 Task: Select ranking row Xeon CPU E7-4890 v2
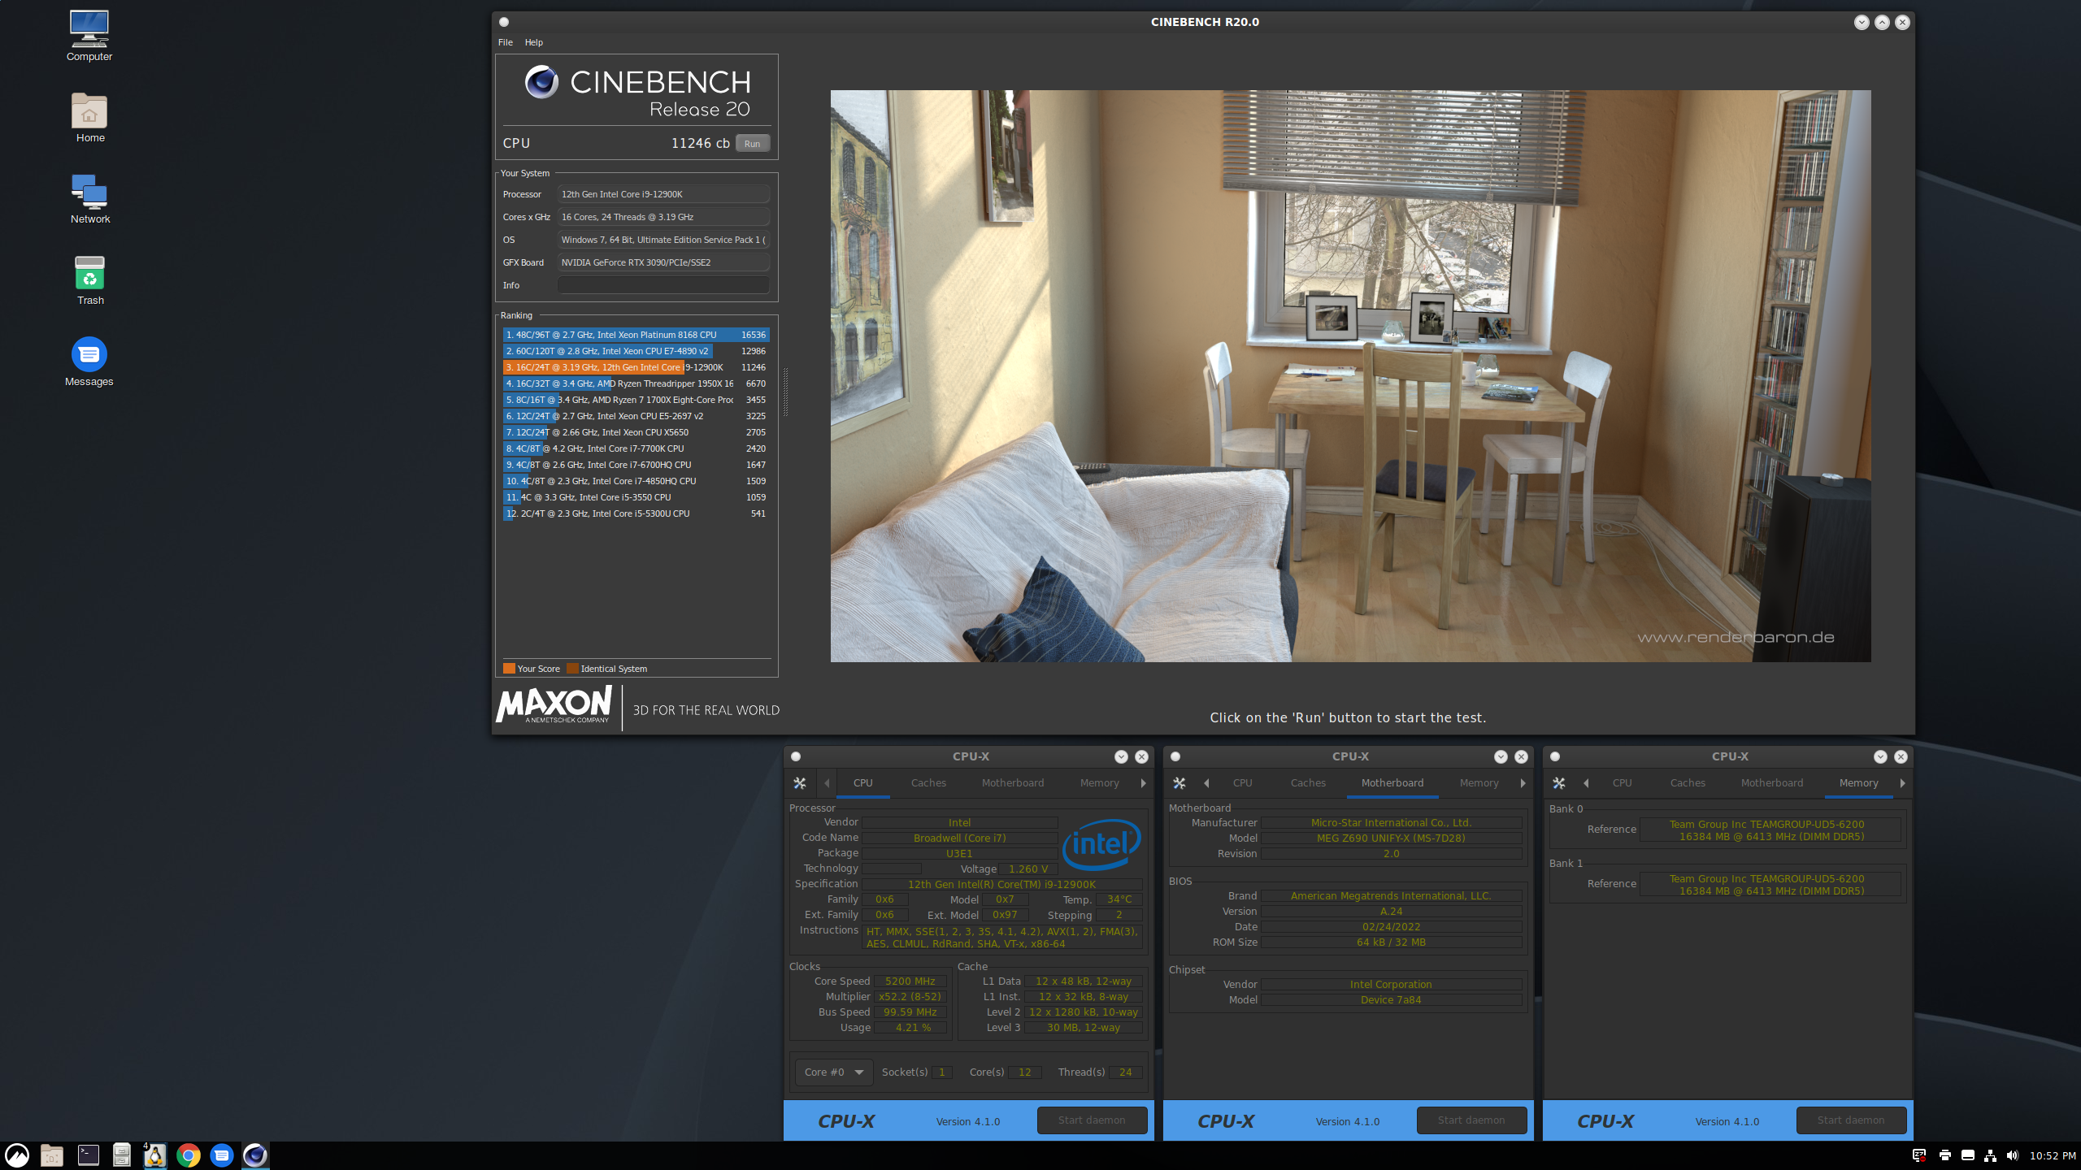[x=636, y=351]
